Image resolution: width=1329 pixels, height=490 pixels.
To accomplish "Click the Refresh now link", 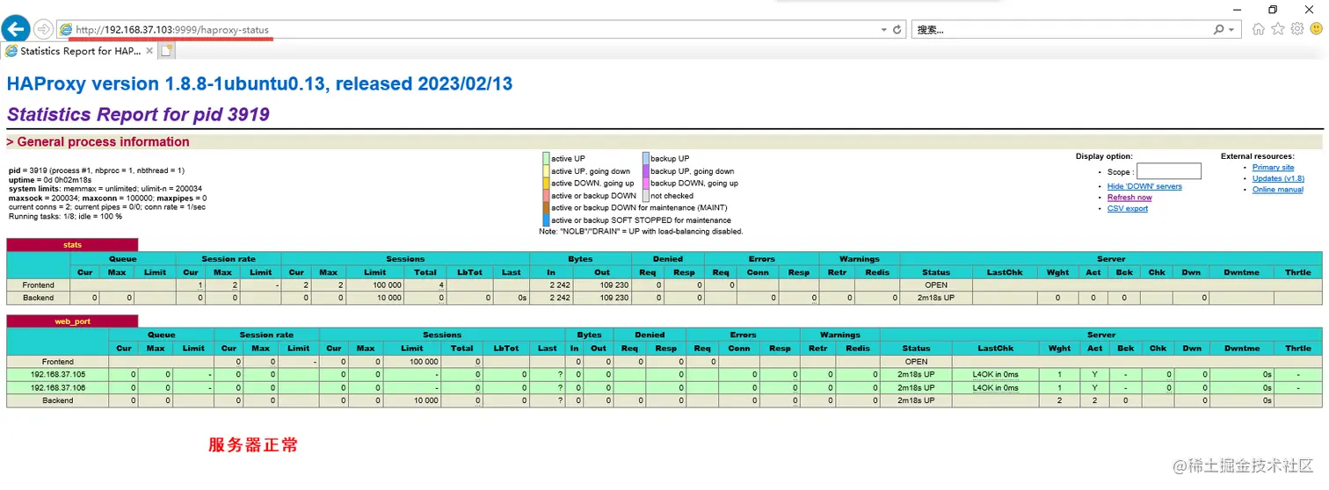I will [x=1129, y=198].
